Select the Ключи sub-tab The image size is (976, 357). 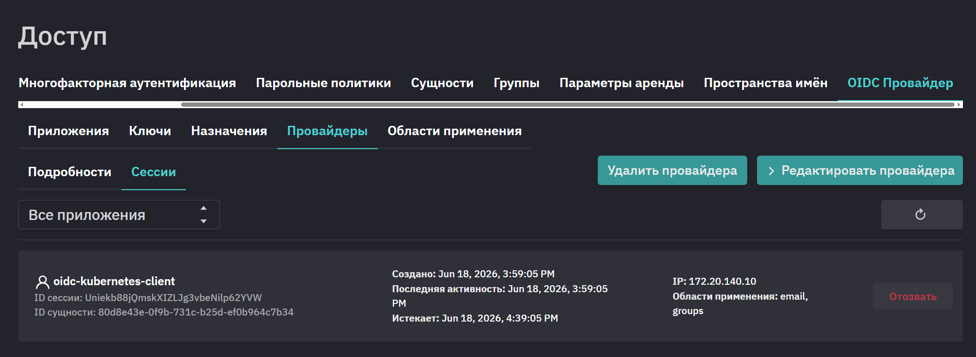[150, 131]
